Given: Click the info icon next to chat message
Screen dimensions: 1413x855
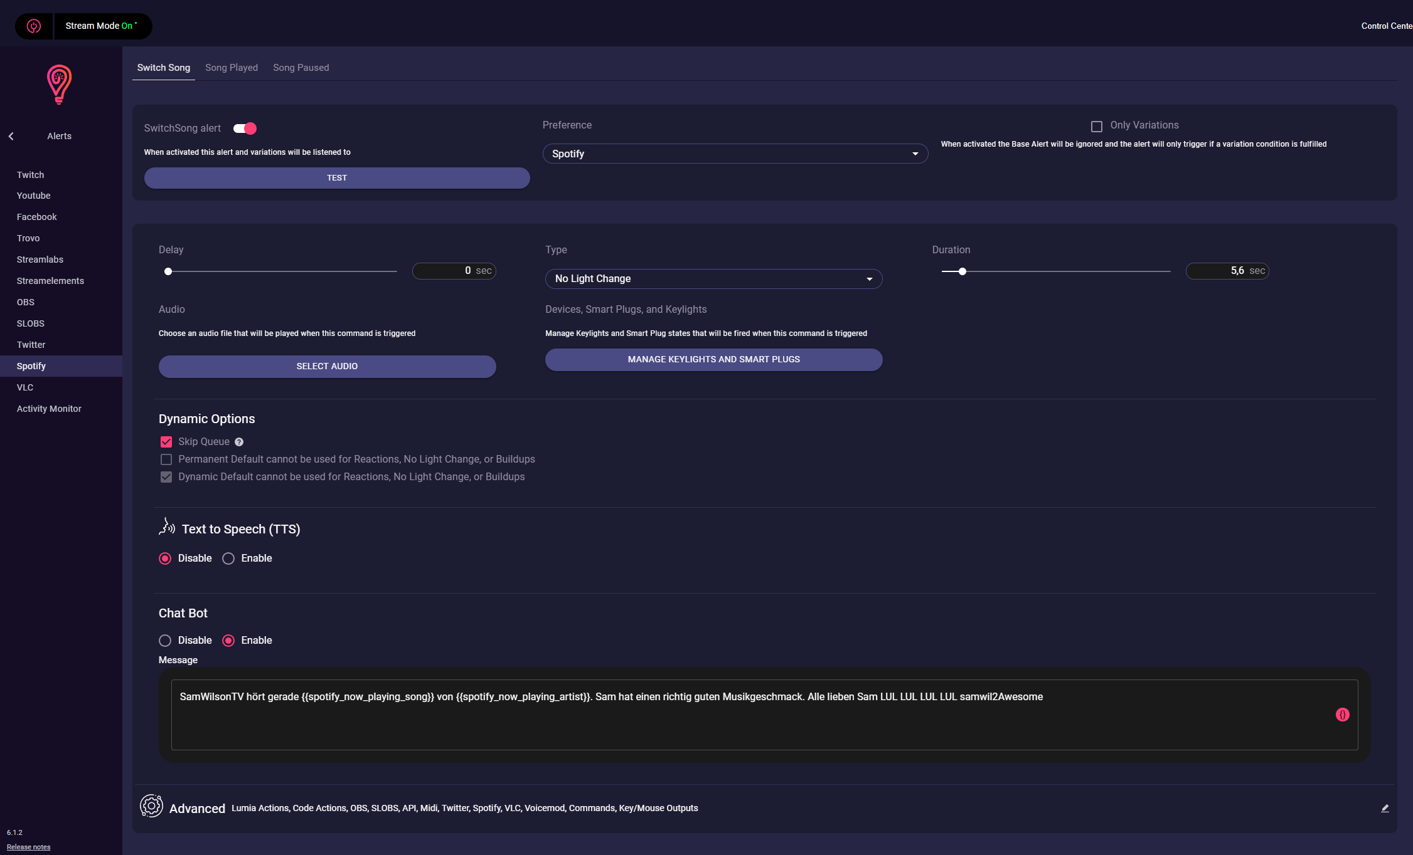Looking at the screenshot, I should tap(1342, 715).
